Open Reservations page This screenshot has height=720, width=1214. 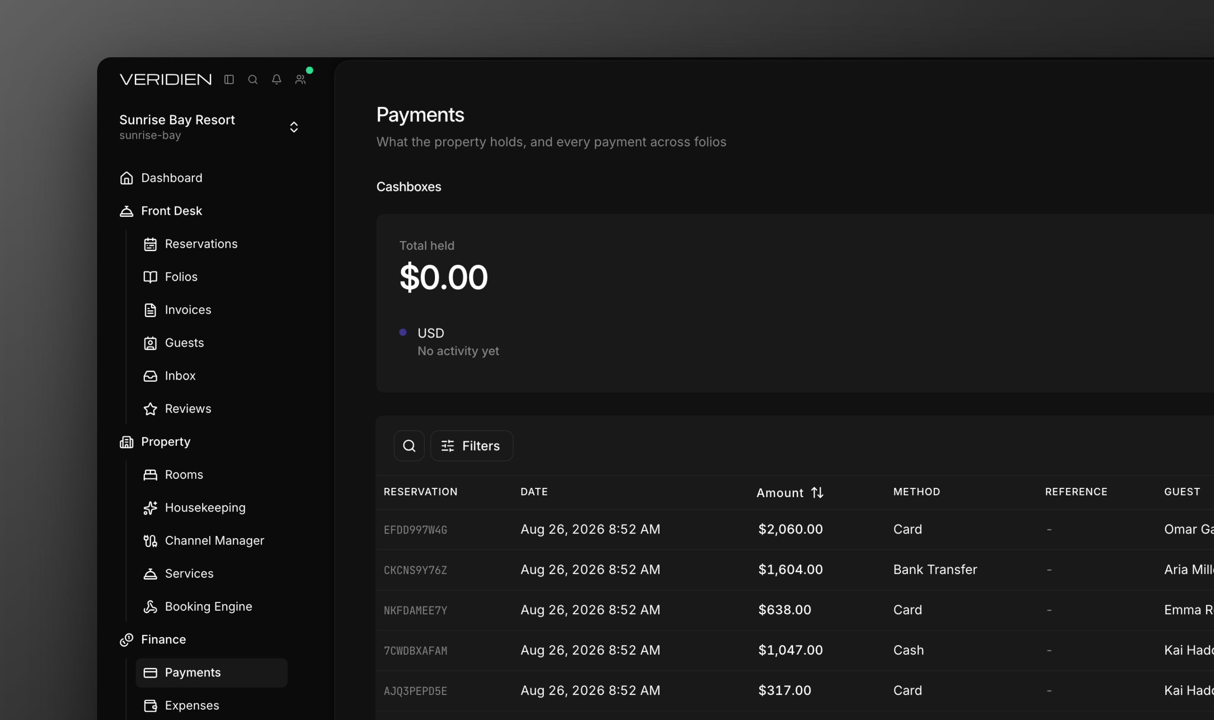[201, 244]
